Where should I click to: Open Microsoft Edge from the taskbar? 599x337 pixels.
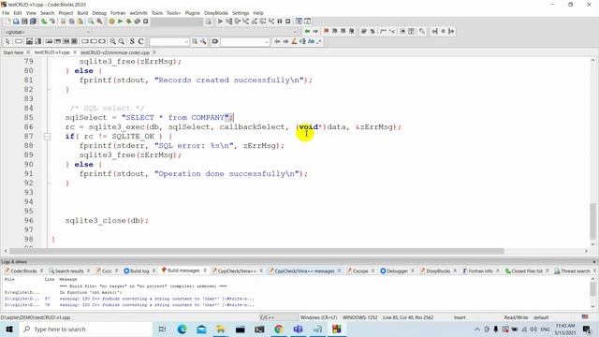tap(183, 329)
